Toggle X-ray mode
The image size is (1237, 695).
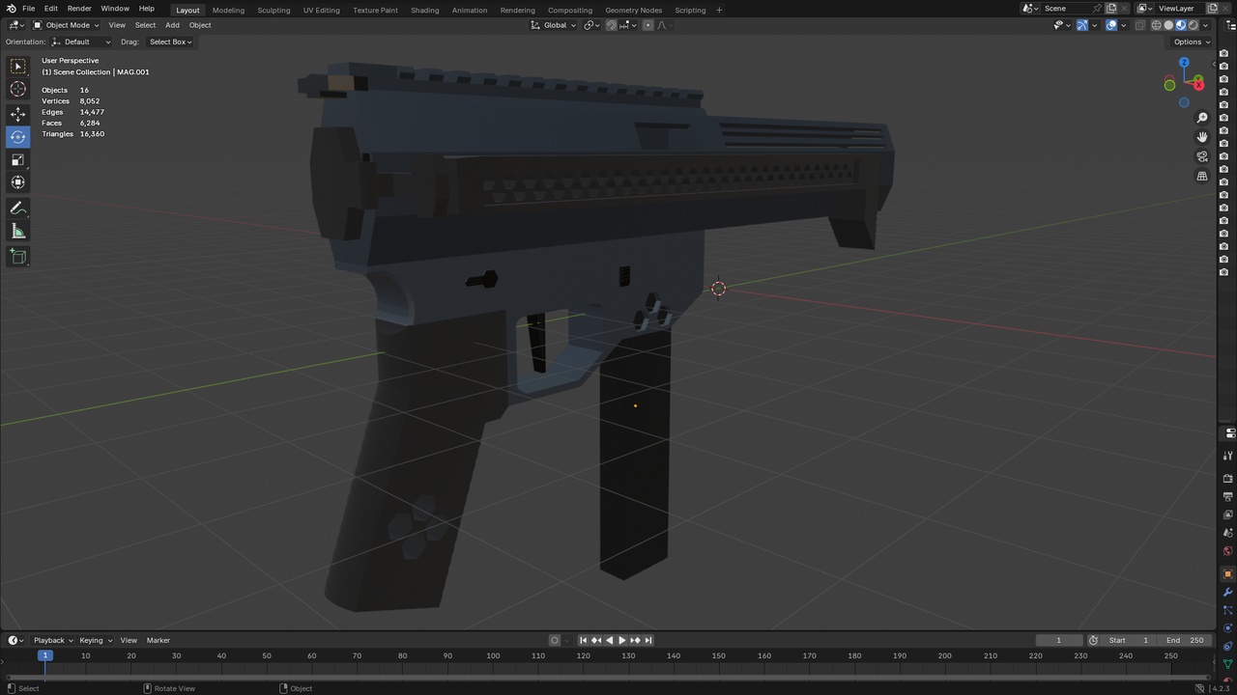point(1140,25)
